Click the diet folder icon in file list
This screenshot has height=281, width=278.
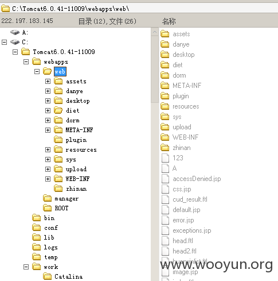(165, 65)
